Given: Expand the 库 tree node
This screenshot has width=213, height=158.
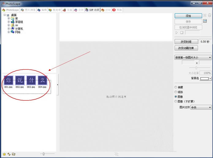Looking at the screenshot, I should coord(9,18).
